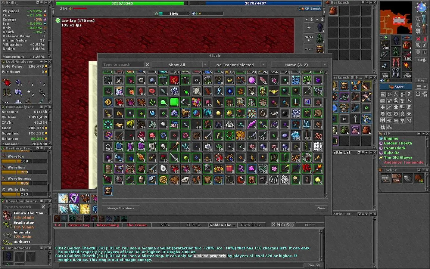
Task: Zoom out the minimap with the minus magnifier
Action: (x=418, y=19)
